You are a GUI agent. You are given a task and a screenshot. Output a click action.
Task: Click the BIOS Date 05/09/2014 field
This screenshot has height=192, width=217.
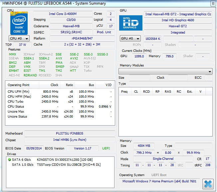pos(34,148)
